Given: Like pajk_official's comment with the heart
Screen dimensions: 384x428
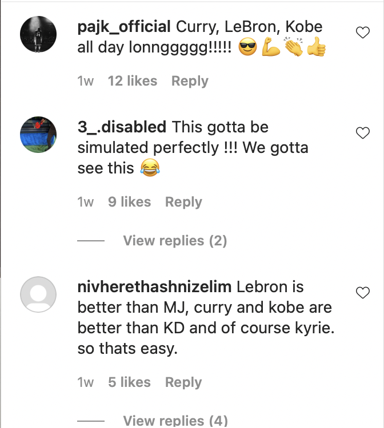Looking at the screenshot, I should (363, 33).
